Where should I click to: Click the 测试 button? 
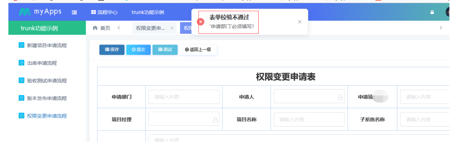tap(165, 50)
